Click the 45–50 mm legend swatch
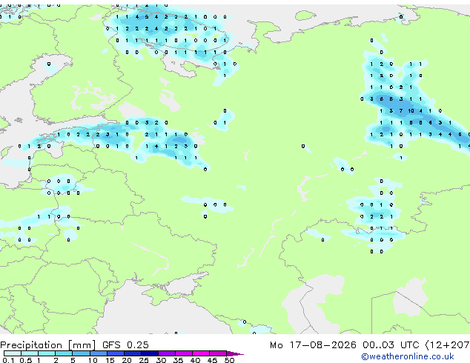 click(218, 353)
